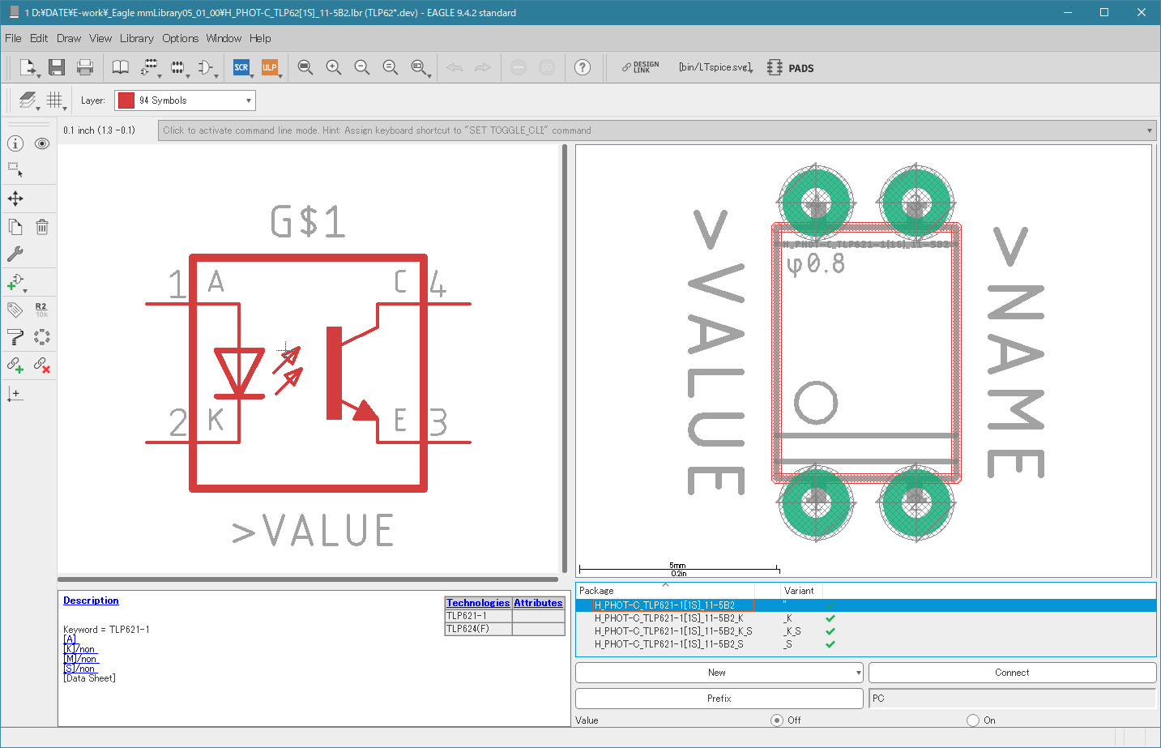This screenshot has height=748, width=1161.
Task: Run the SCR script icon
Action: click(x=241, y=67)
